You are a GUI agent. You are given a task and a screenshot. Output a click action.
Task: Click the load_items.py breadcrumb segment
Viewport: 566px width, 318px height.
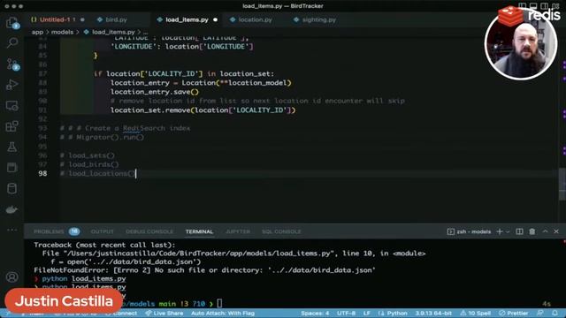coord(113,32)
